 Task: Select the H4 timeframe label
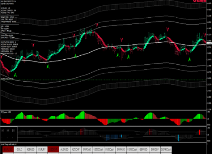point(8,131)
